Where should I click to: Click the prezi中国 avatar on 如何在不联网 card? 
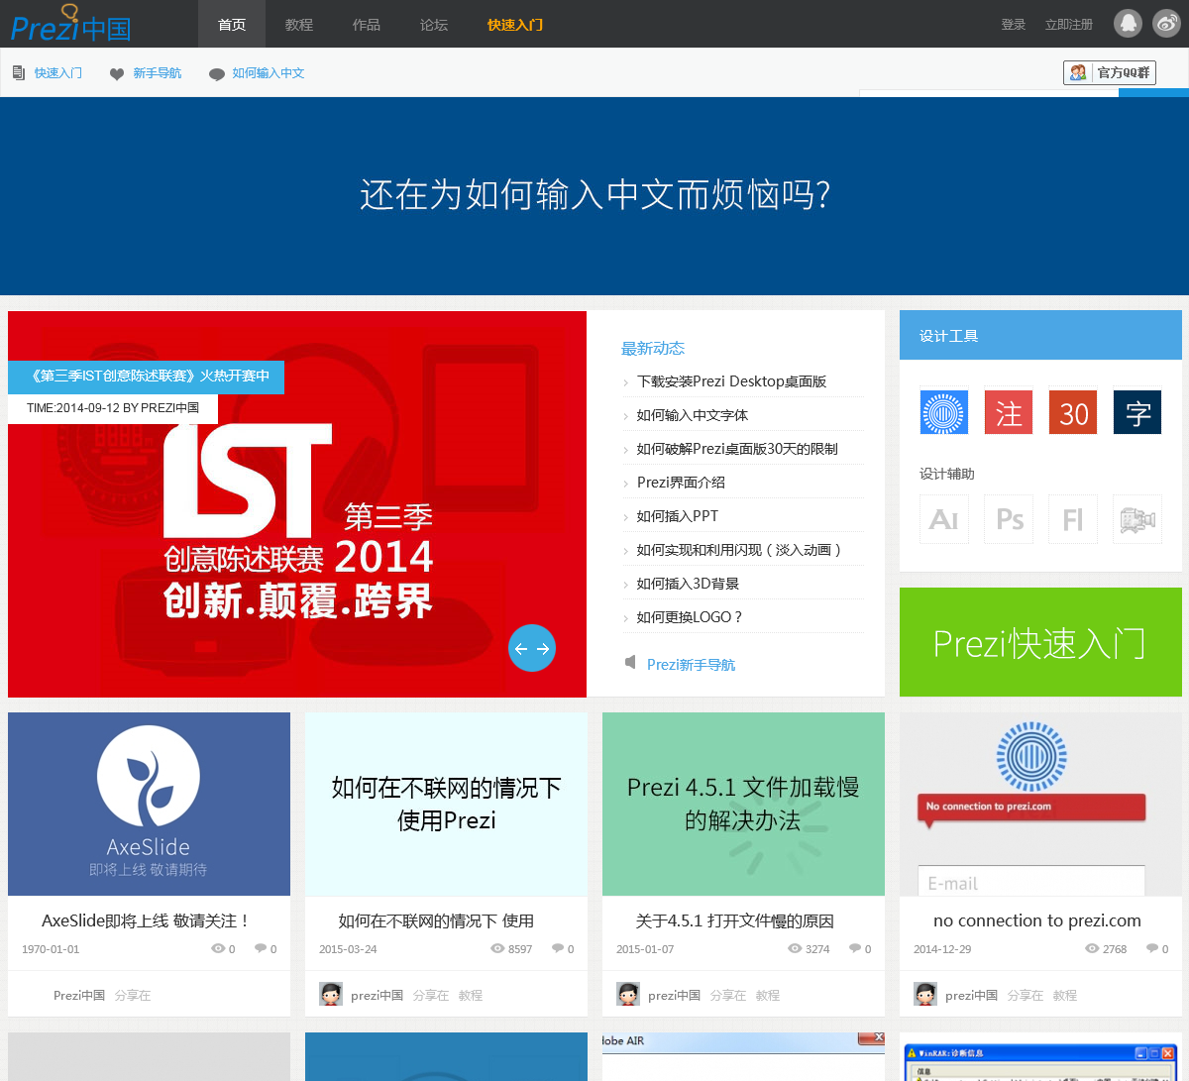pos(331,994)
